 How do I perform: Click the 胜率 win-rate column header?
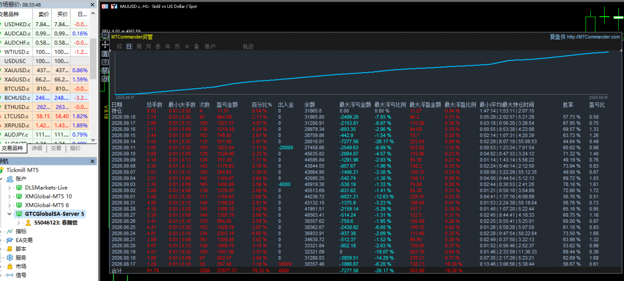[568, 105]
